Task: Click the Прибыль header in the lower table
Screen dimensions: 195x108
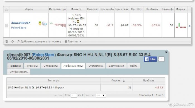Action: coord(149,81)
